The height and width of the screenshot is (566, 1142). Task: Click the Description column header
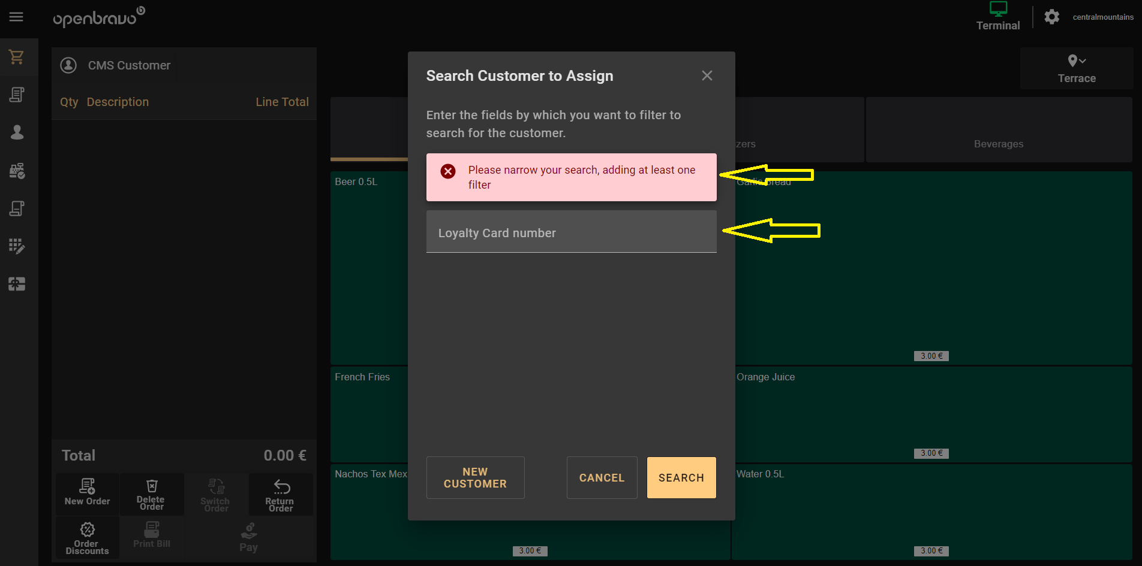coord(118,102)
